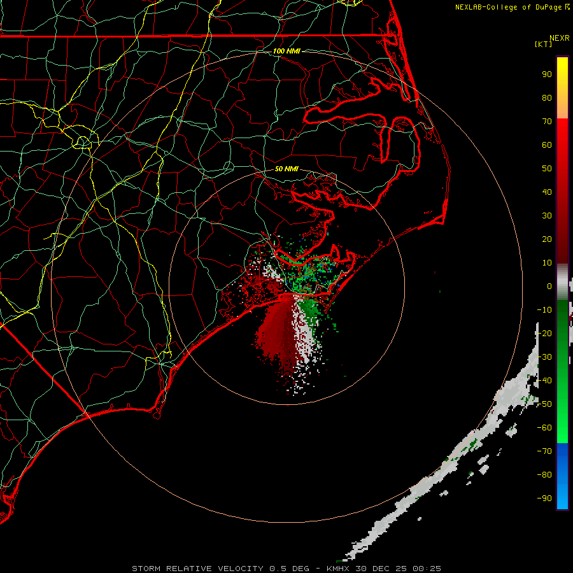
Task: Select the positive 80 scale value
Action: click(x=547, y=97)
